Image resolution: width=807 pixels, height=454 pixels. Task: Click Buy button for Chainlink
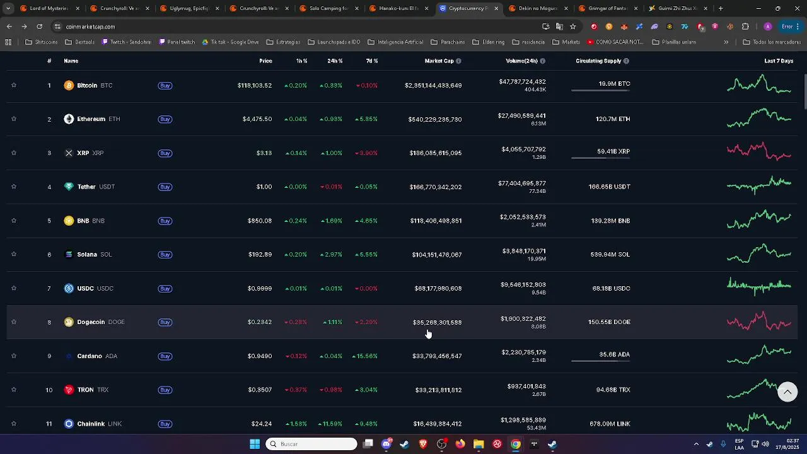[165, 424]
